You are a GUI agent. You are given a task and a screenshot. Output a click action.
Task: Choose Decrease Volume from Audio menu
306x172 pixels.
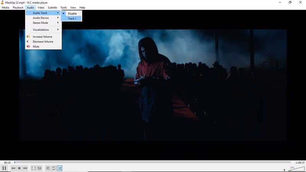coord(43,42)
